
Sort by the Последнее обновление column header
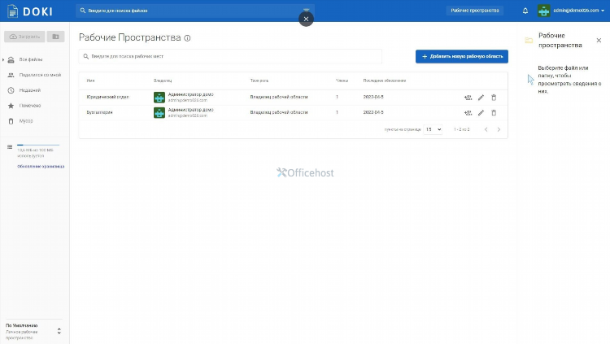pyautogui.click(x=385, y=81)
